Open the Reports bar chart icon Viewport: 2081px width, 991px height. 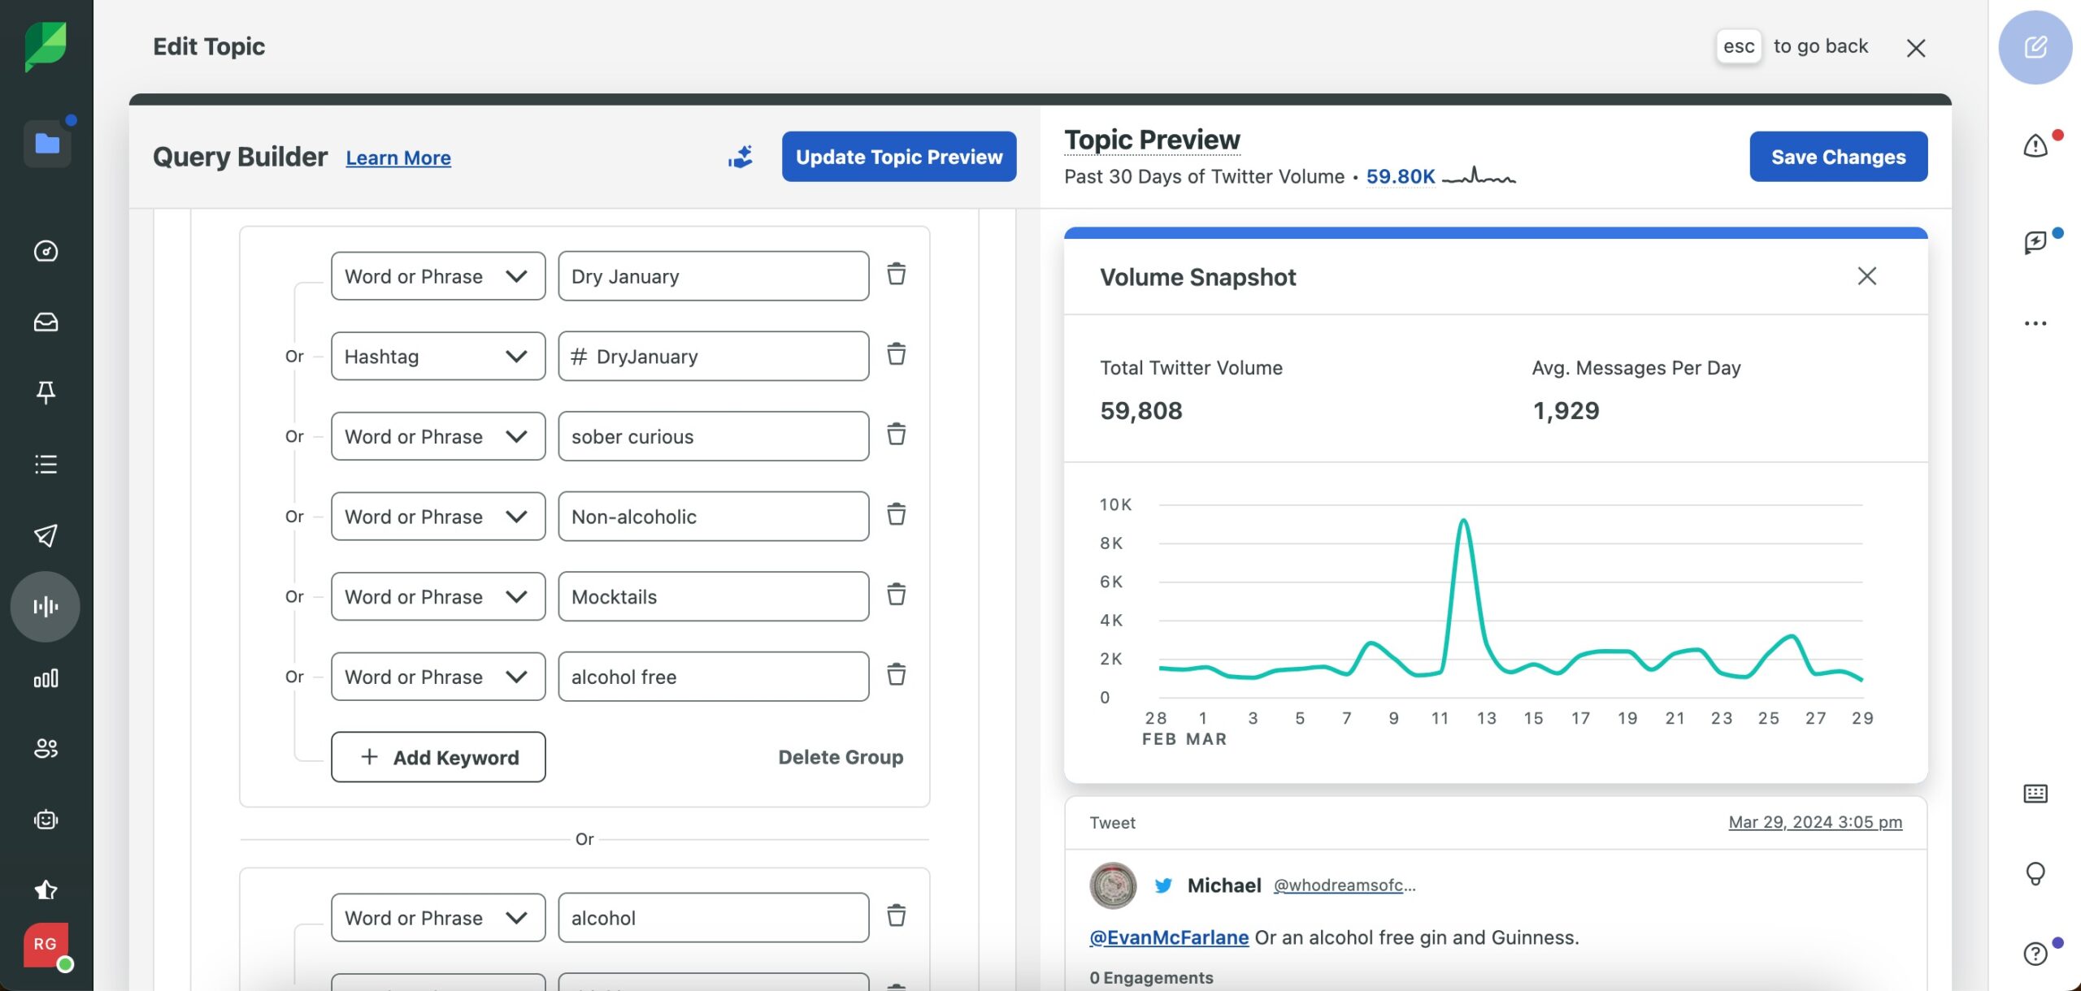coord(46,677)
